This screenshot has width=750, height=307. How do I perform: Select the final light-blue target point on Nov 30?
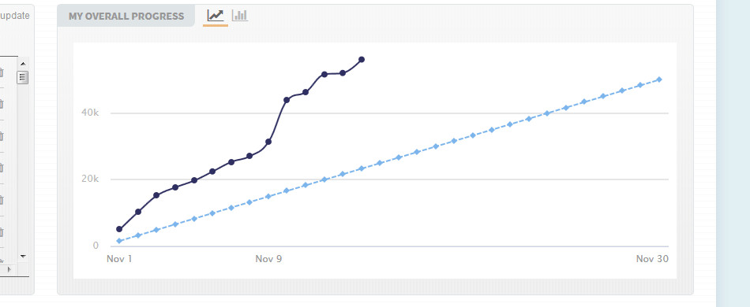[659, 80]
